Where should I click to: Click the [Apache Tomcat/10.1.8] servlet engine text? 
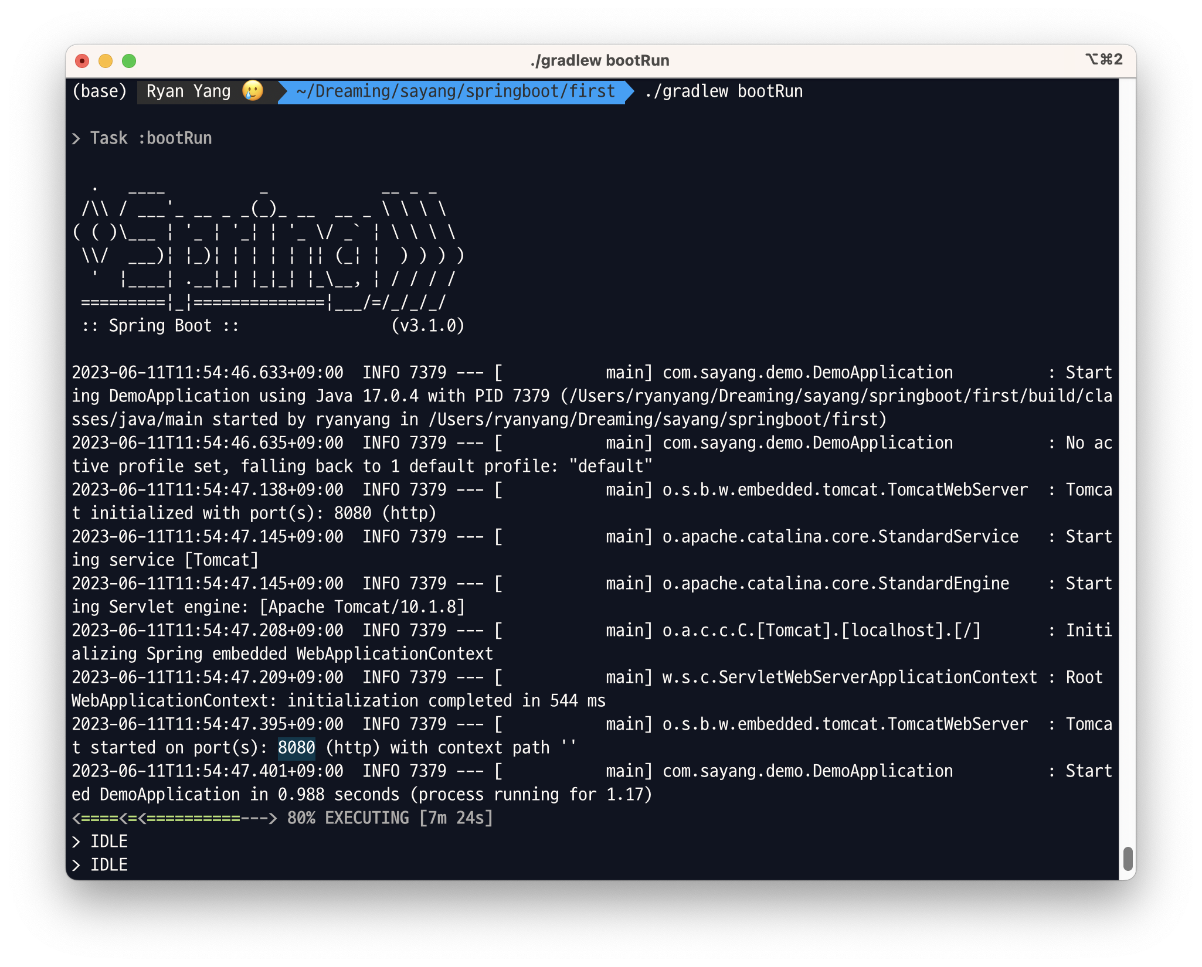click(x=362, y=607)
